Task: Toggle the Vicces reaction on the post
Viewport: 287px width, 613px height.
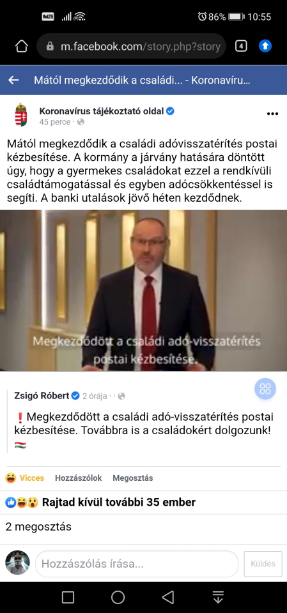Action: 25,478
